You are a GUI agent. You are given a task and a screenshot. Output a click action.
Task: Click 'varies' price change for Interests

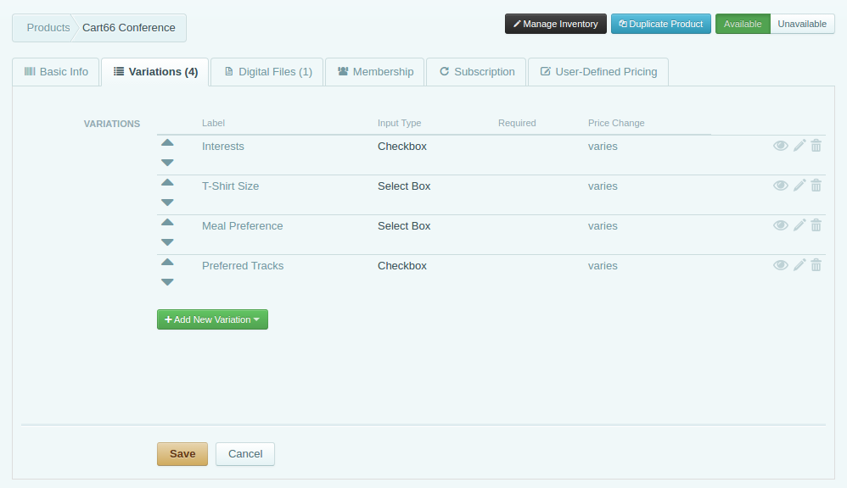click(x=603, y=146)
